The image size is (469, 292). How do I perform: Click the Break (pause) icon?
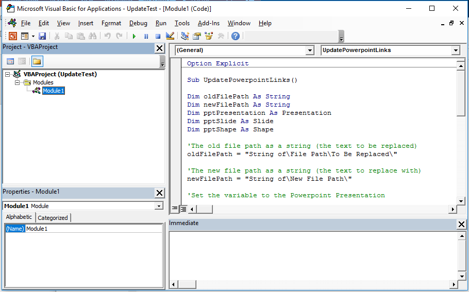pos(146,36)
